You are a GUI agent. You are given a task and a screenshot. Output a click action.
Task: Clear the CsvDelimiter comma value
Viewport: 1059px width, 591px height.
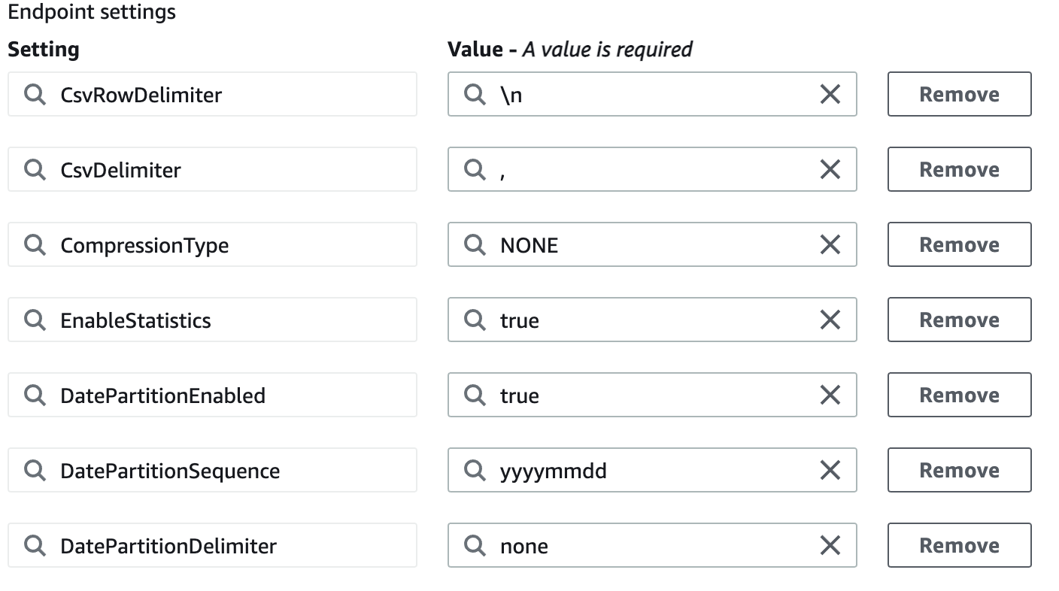click(830, 169)
